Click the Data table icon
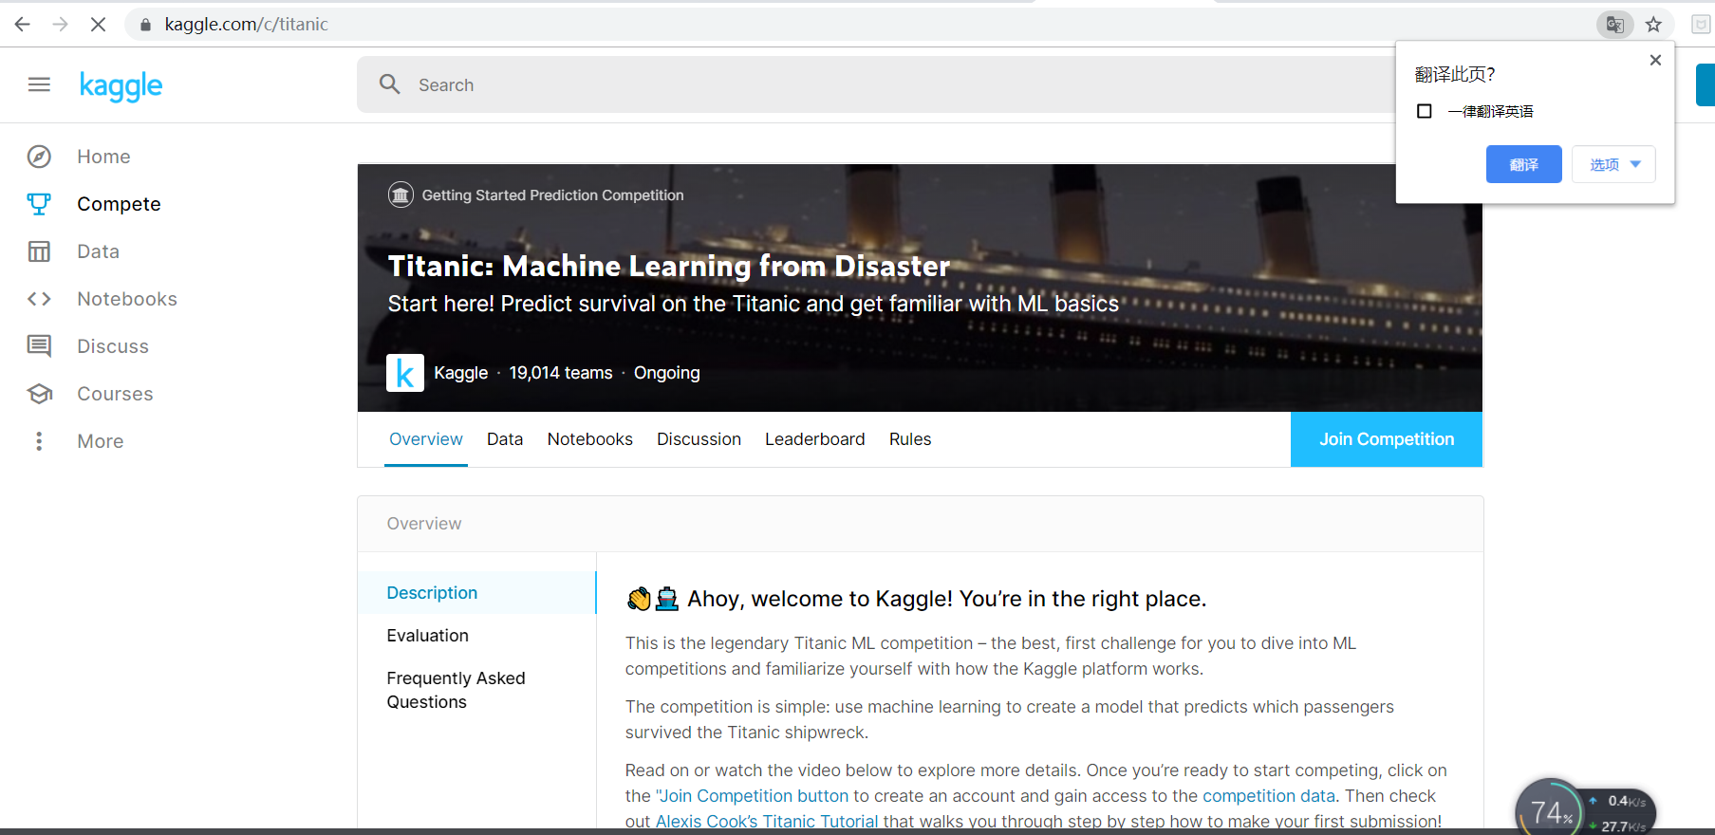Image resolution: width=1715 pixels, height=835 pixels. click(x=39, y=251)
